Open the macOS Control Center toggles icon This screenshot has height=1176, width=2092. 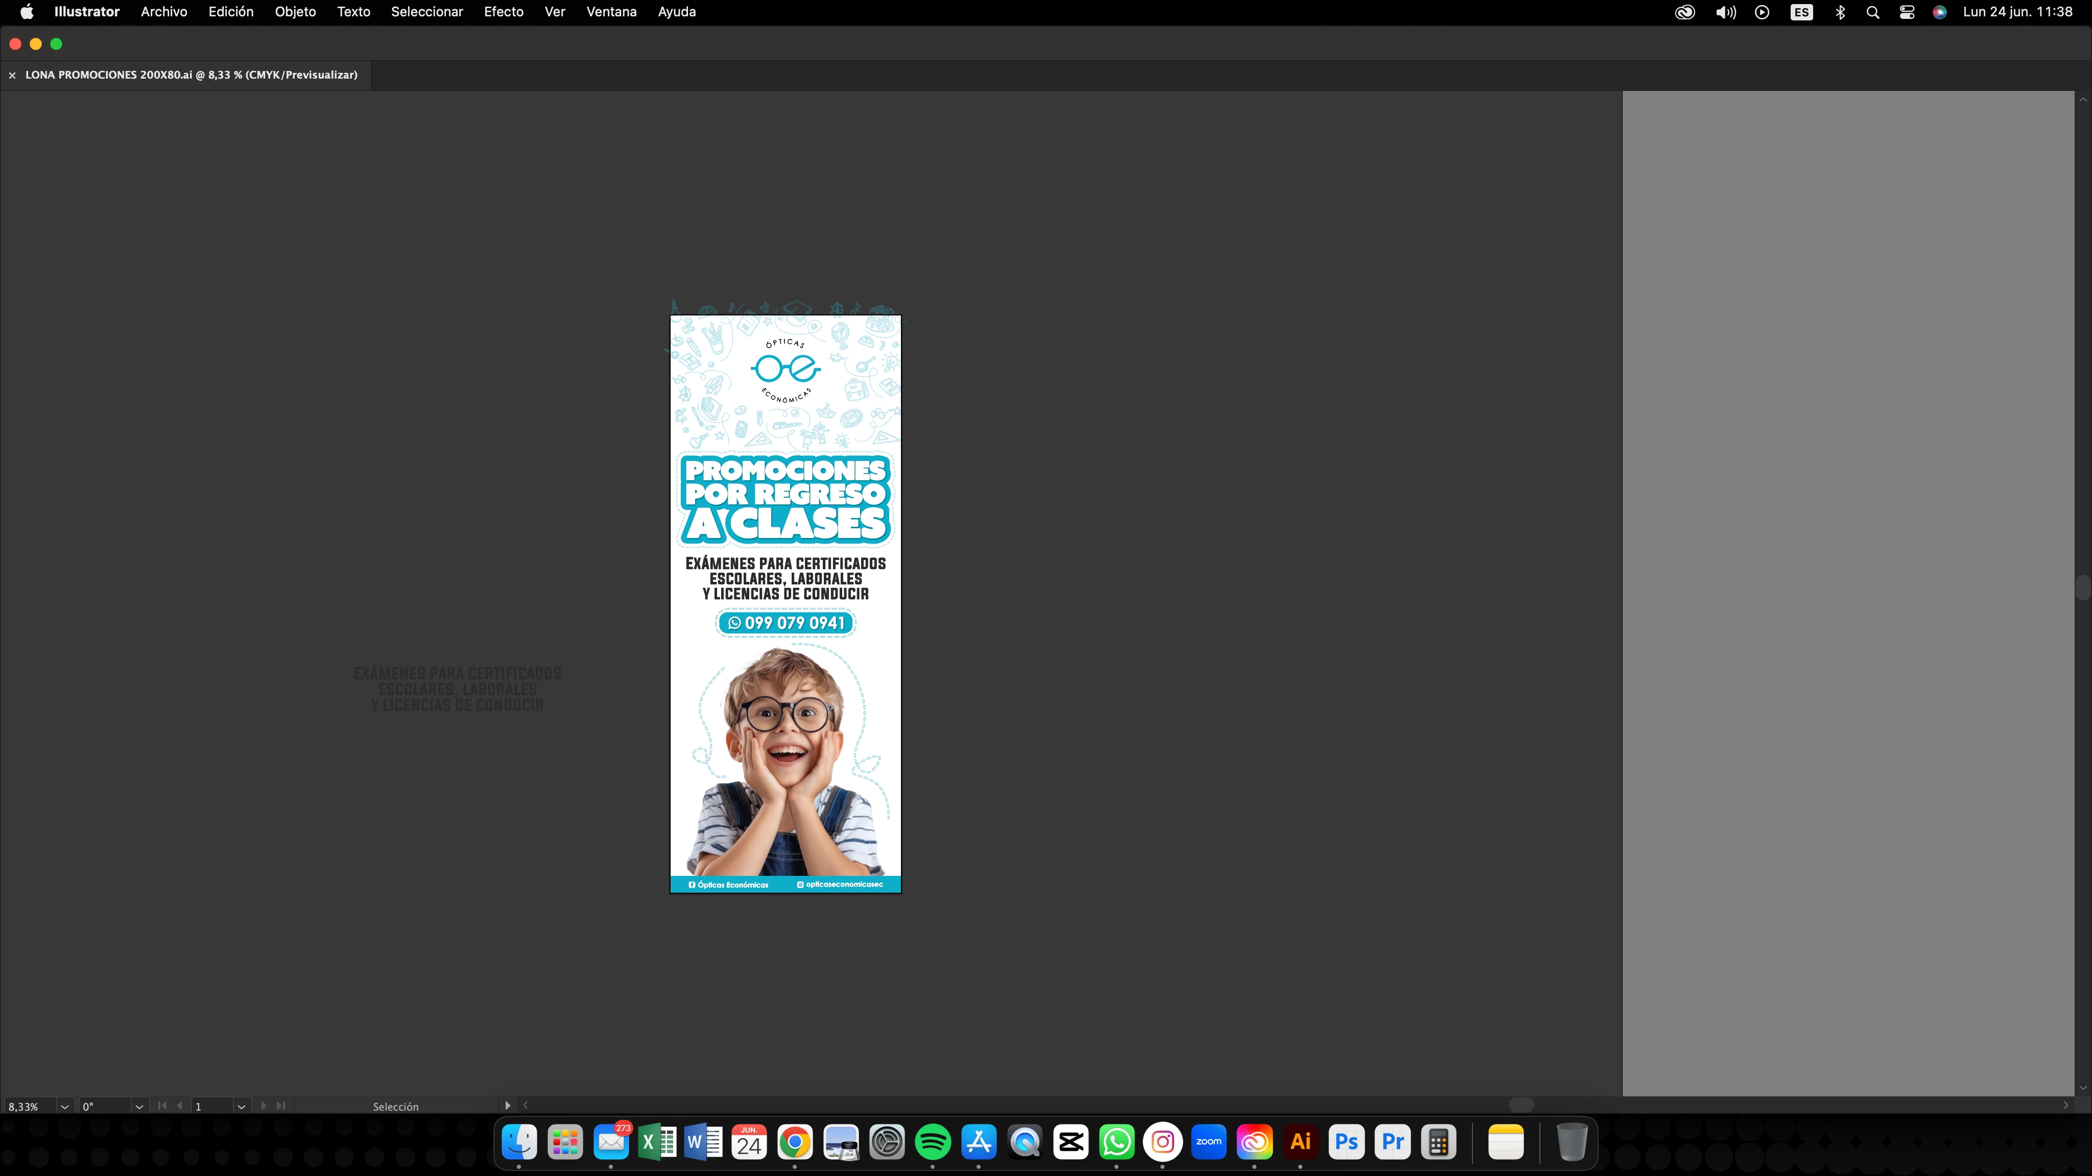point(1906,12)
